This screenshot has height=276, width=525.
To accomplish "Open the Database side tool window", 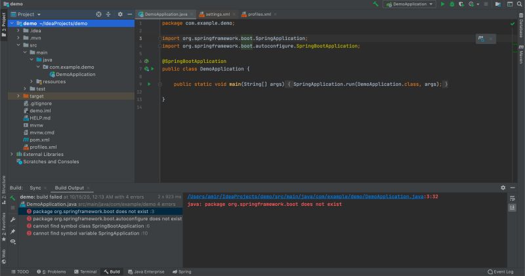I will [x=521, y=26].
